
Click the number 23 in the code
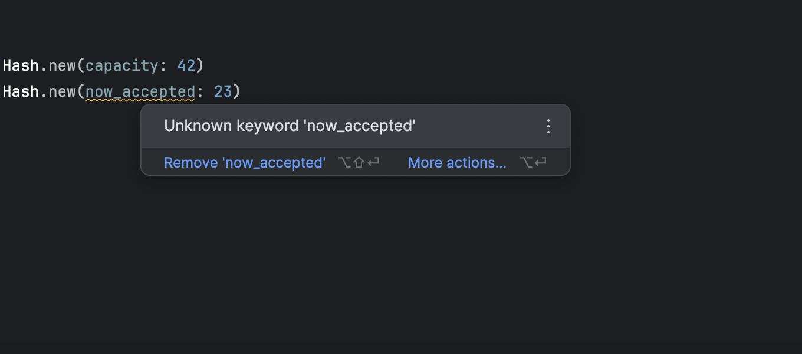tap(223, 91)
